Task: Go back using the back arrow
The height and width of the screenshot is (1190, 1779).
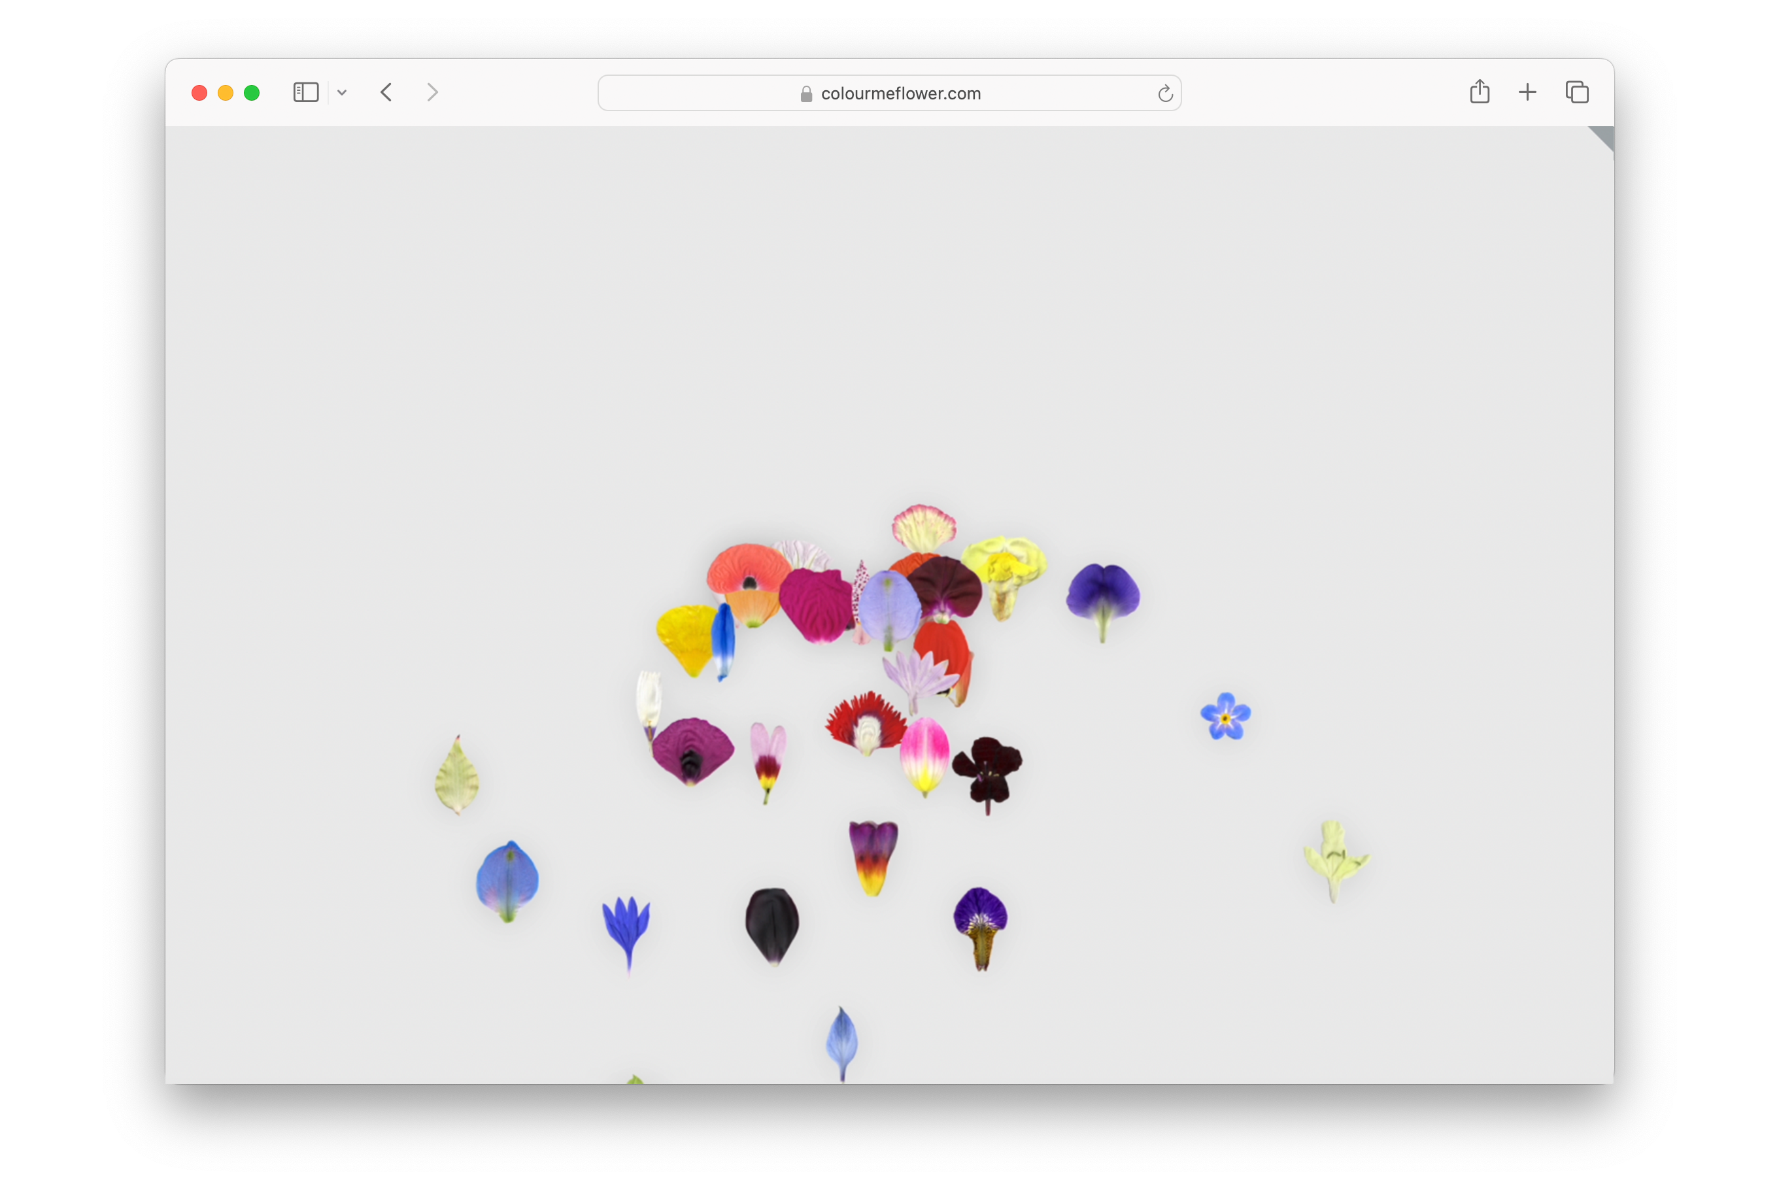Action: 386,93
